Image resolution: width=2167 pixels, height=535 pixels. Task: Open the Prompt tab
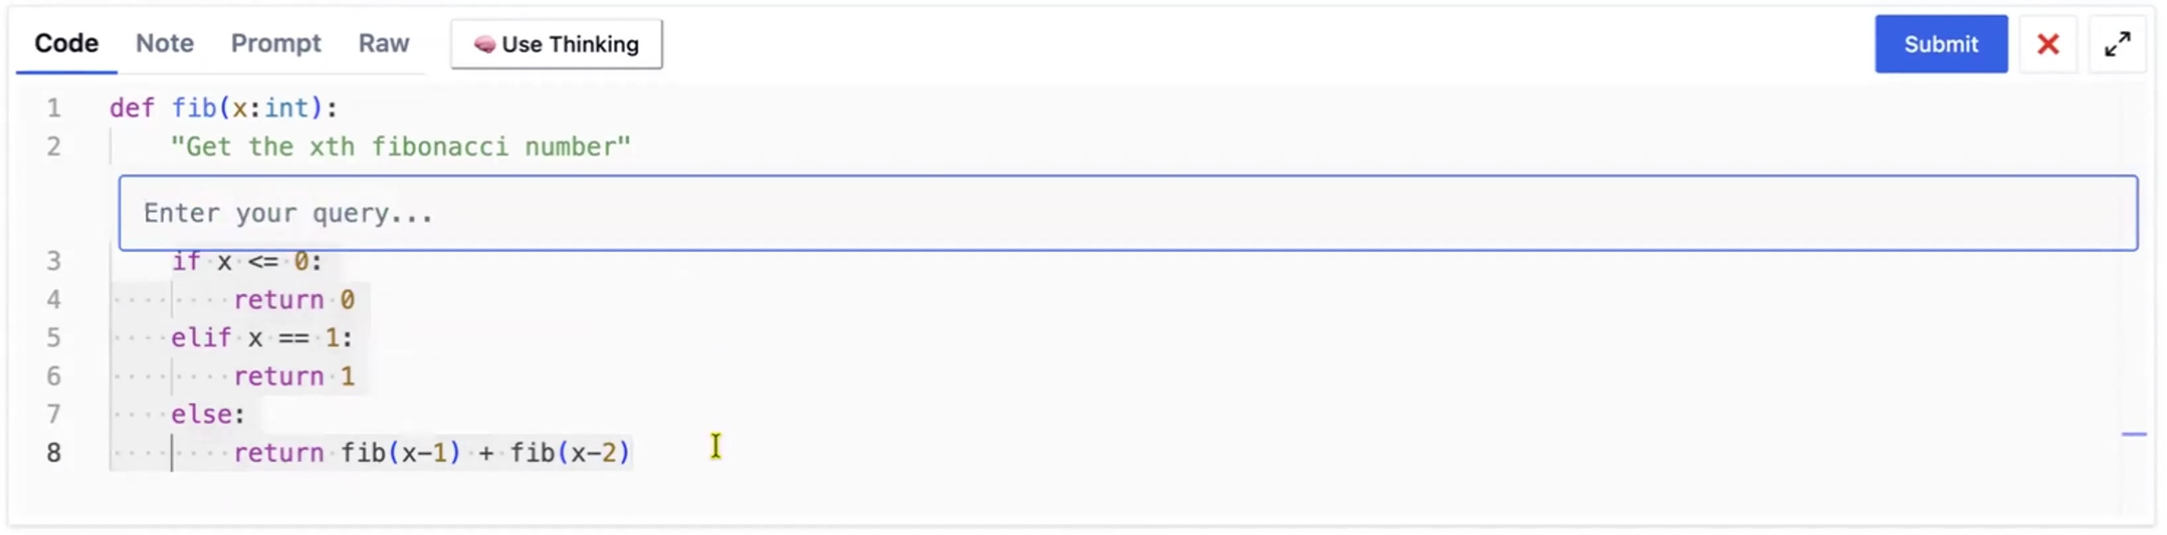click(276, 44)
